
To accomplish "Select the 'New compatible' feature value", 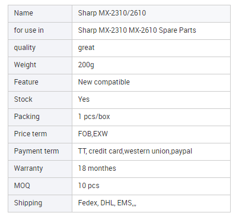I will click(104, 82).
